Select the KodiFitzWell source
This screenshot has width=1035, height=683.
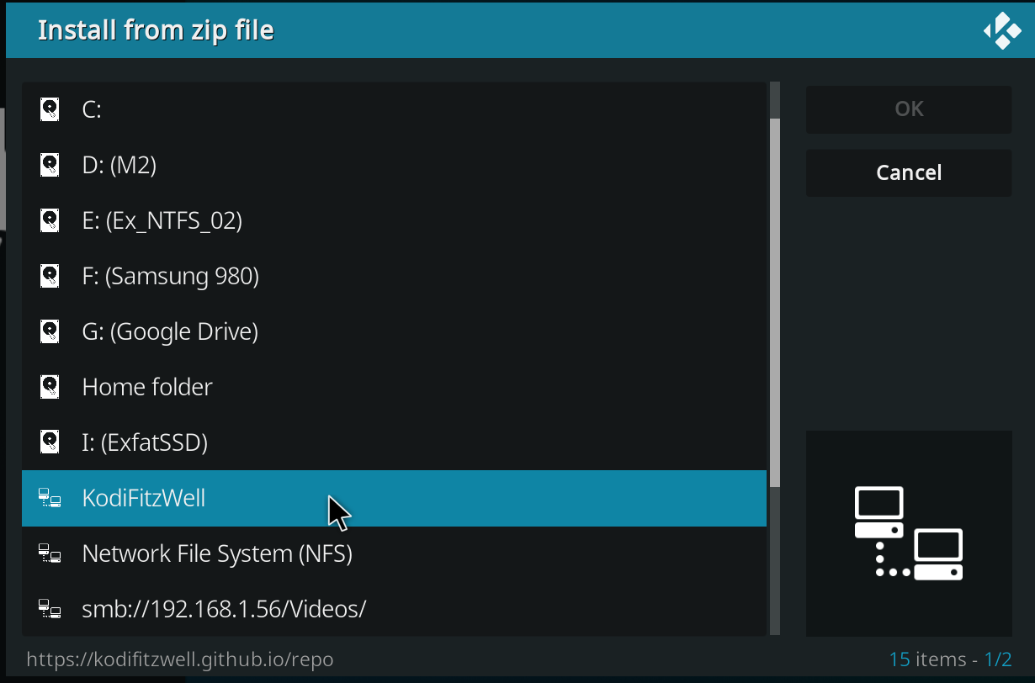coord(144,499)
